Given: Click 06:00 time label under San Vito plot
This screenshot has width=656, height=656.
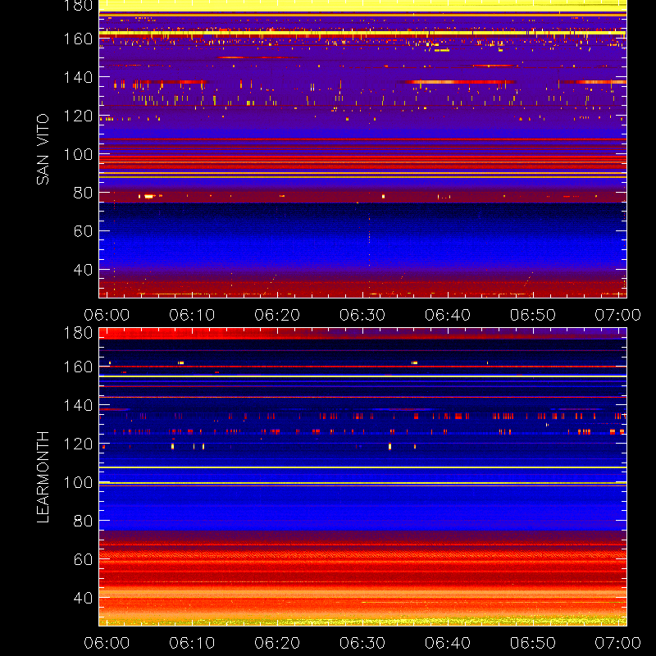Looking at the screenshot, I should click(x=107, y=315).
